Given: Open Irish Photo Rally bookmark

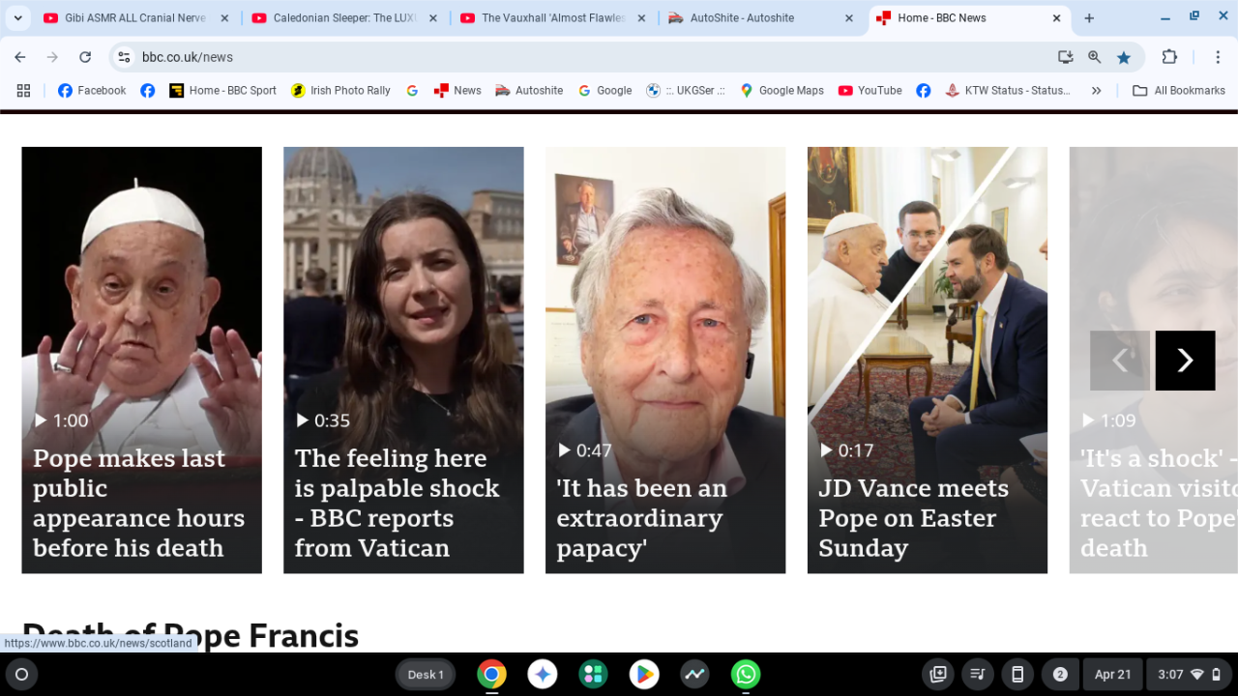Looking at the screenshot, I should tap(341, 90).
